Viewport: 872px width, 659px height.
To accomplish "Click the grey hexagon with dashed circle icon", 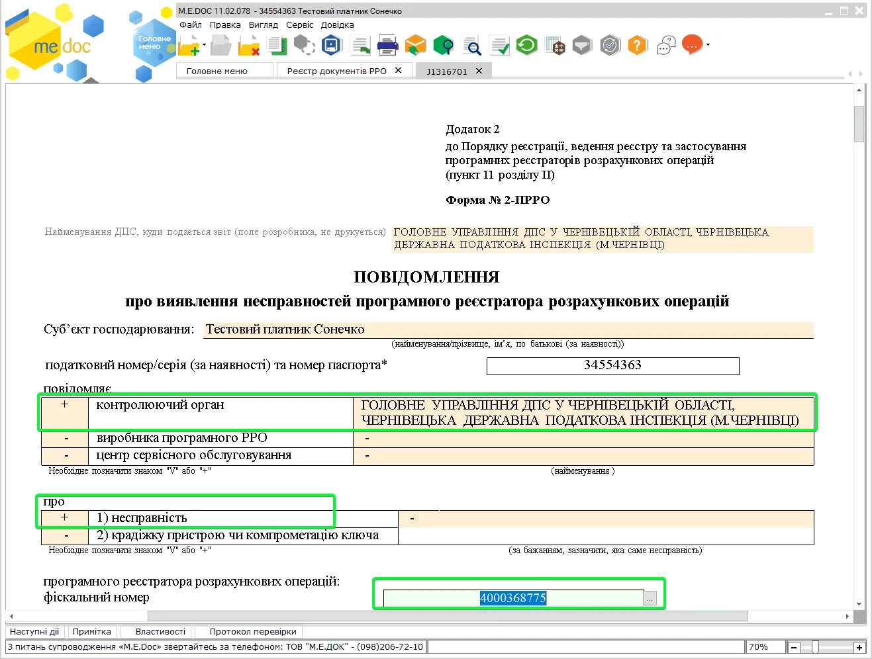I will click(x=304, y=46).
